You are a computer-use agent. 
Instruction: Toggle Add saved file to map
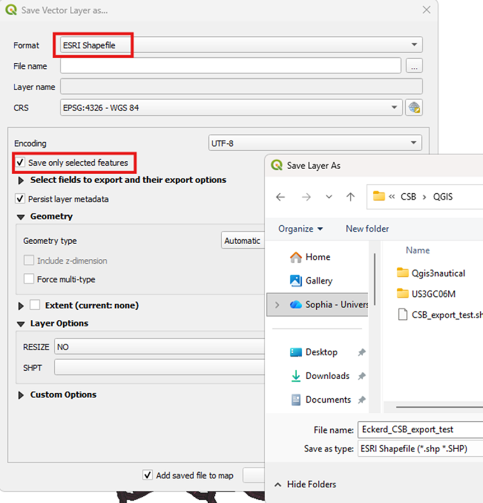point(148,475)
